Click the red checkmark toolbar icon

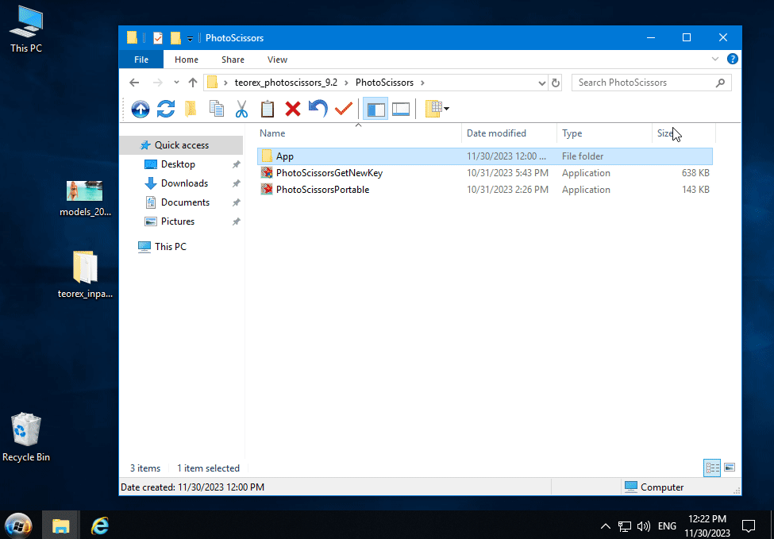point(343,109)
